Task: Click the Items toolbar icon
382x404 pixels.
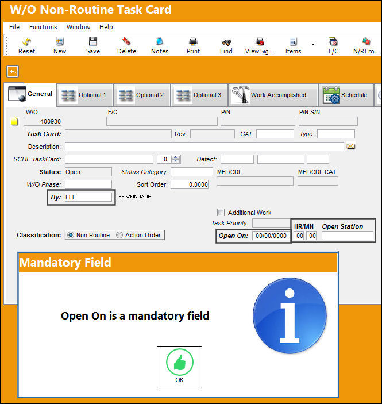Action: (293, 45)
